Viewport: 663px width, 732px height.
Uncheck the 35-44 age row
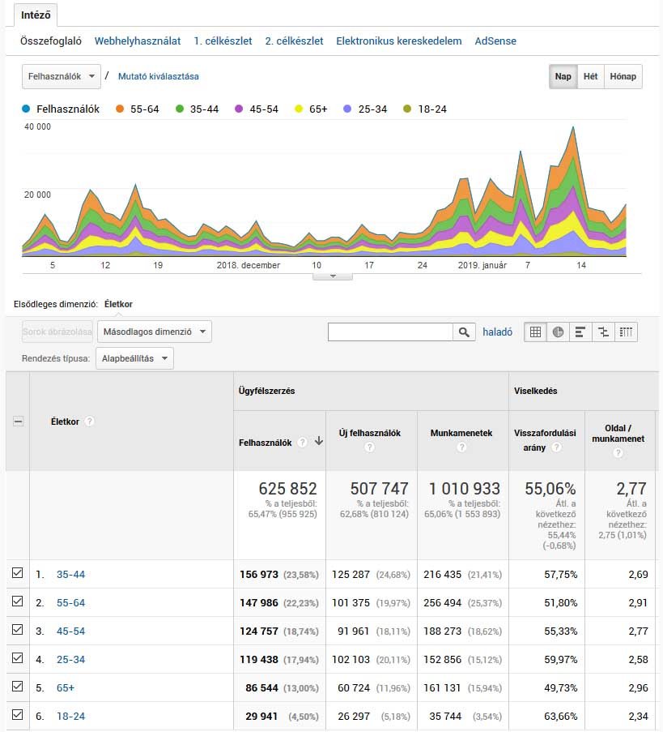coord(18,574)
